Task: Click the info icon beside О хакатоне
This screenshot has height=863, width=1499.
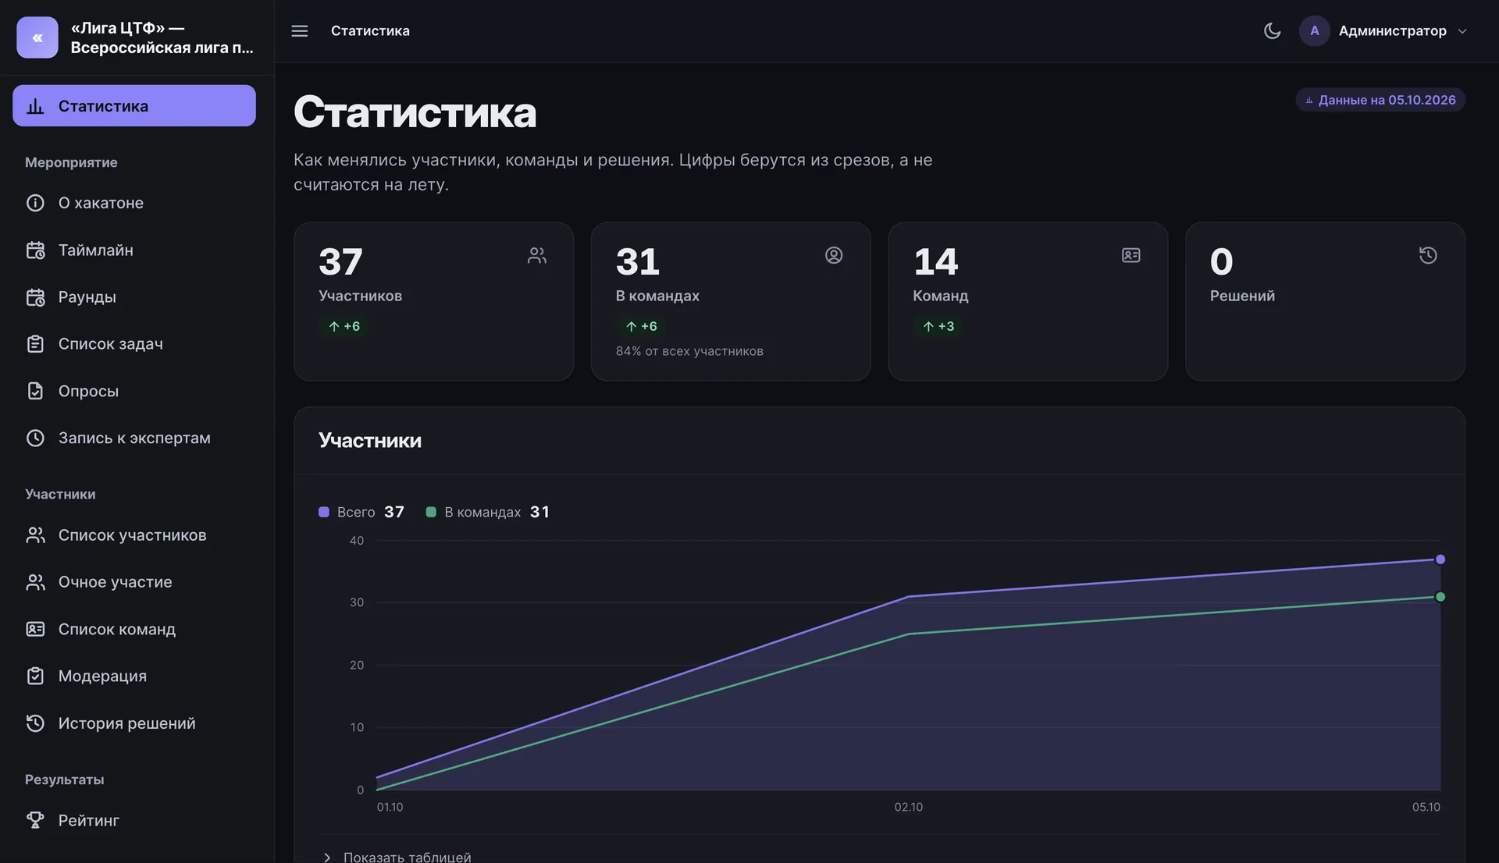Action: click(x=35, y=203)
